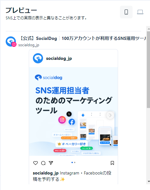Click the share paper-plane icon
This screenshot has height=190, width=150.
pyautogui.click(x=51, y=163)
